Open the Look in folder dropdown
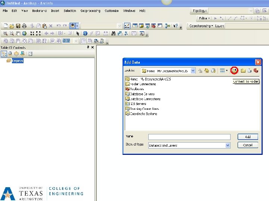This screenshot has height=201, width=269. (193, 71)
